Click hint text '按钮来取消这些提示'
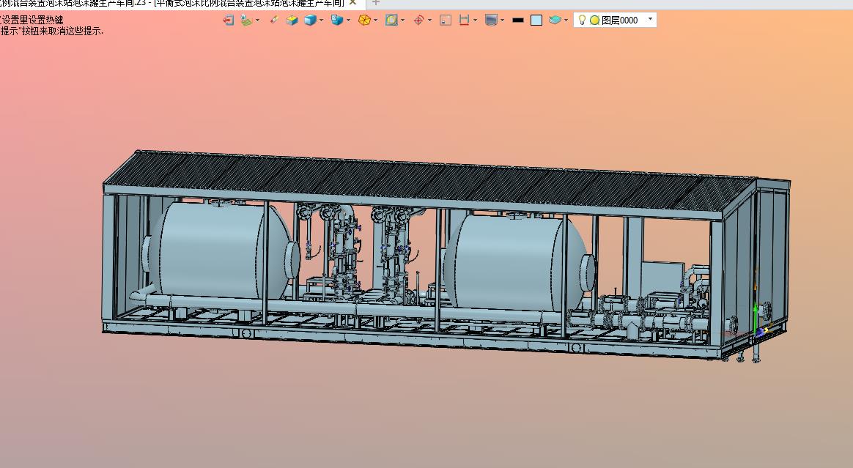 (61, 31)
